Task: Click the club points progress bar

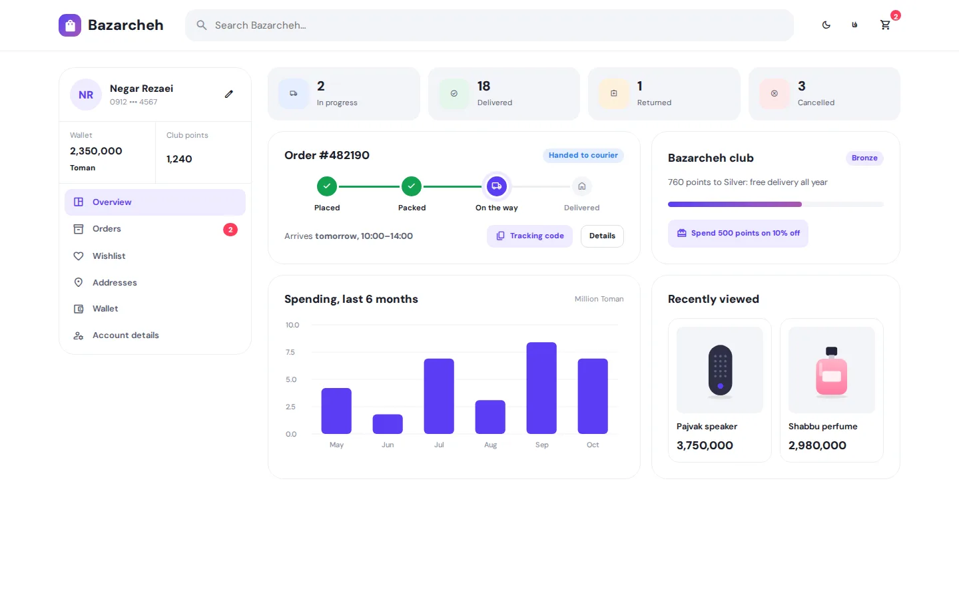Action: tap(776, 204)
